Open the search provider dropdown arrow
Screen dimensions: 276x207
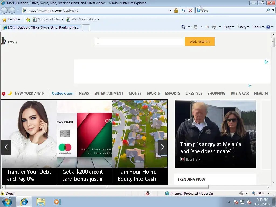pos(273,10)
